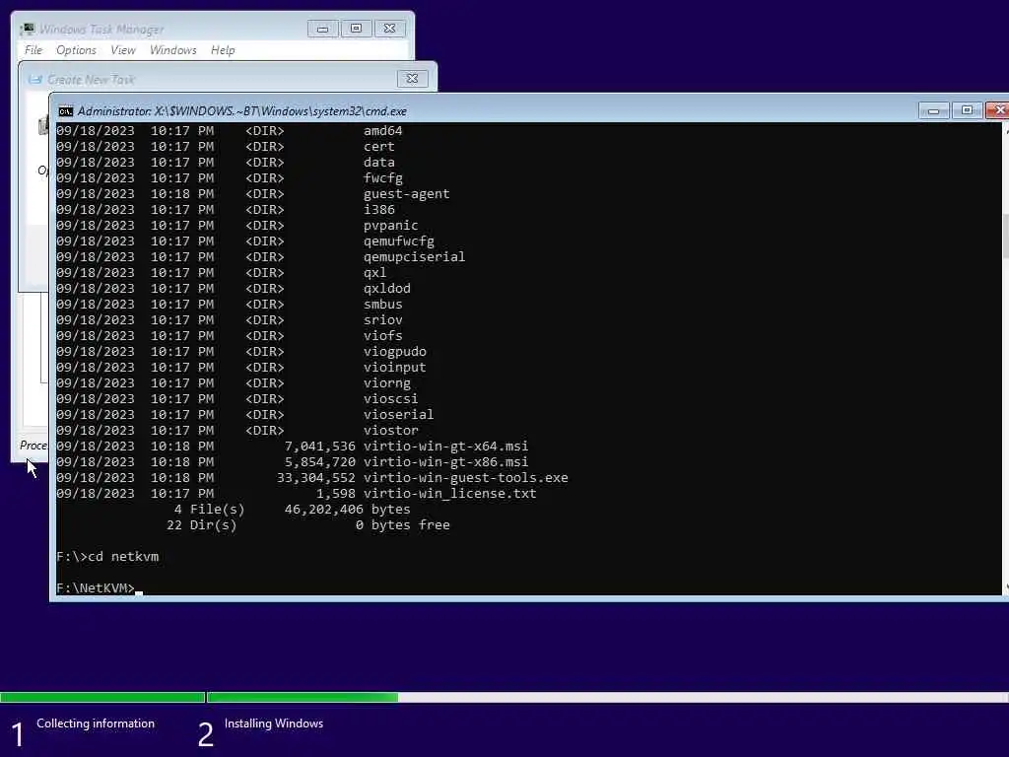The image size is (1009, 757).
Task: Minimize the Windows Task Manager window
Action: pyautogui.click(x=323, y=29)
